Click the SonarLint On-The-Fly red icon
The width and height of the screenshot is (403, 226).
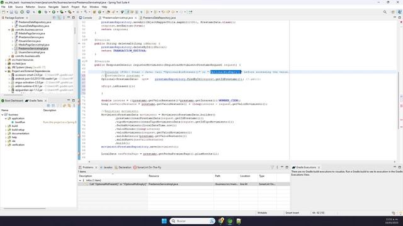pyautogui.click(x=135, y=168)
